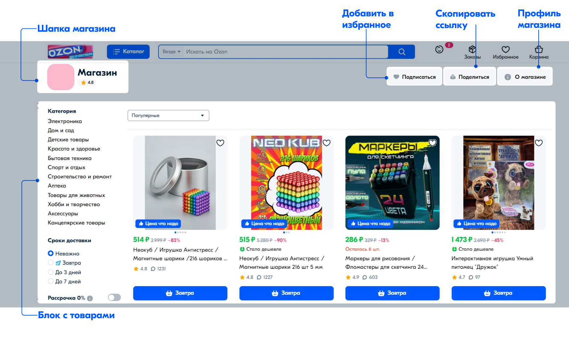569x344 pixels.
Task: Open title Неокуб / Игрушка Антистресс 216 шариков ...
Action: coord(180,254)
